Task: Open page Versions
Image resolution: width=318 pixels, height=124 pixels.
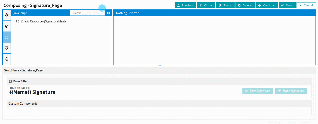Action: [x=266, y=6]
